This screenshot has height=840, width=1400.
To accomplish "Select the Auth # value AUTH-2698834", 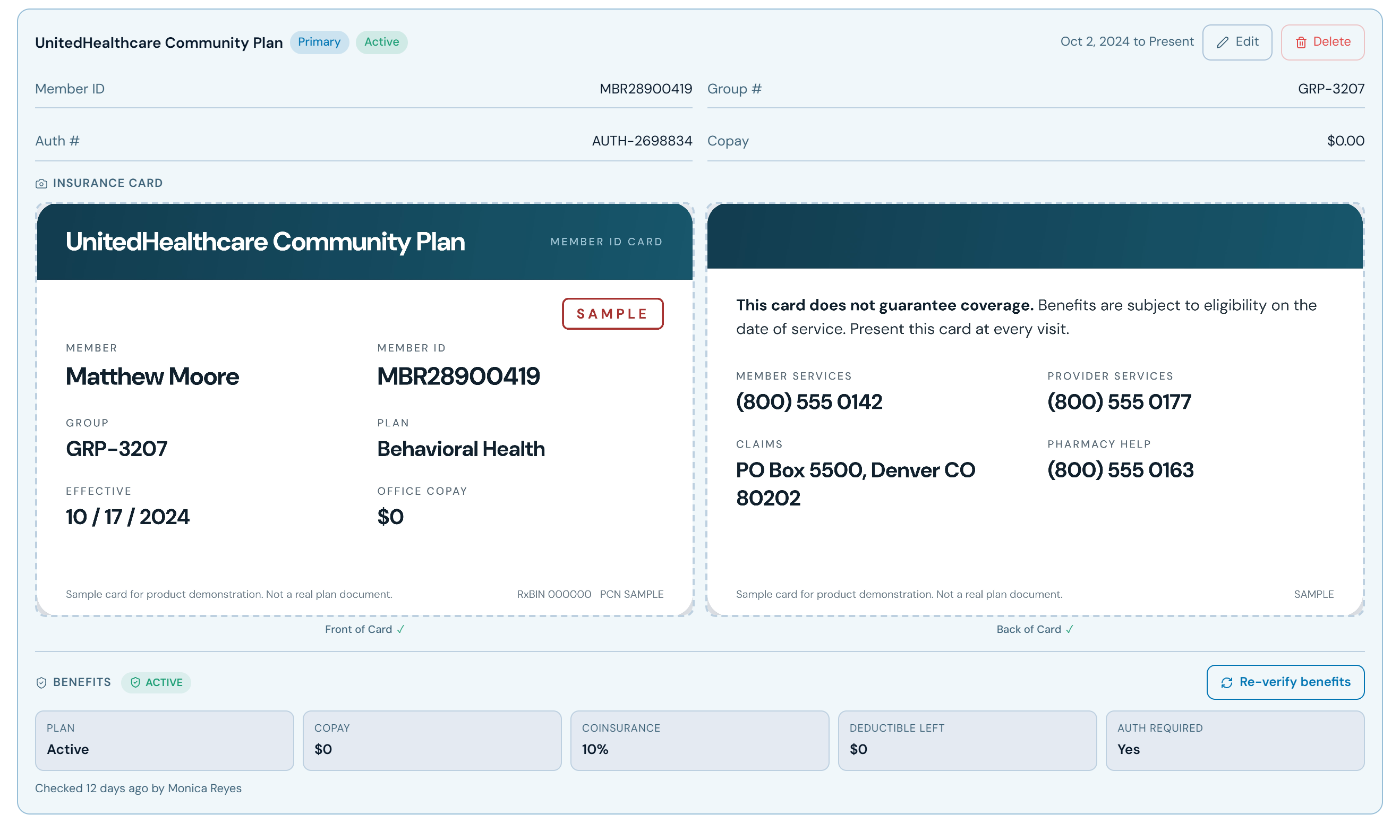I will point(642,141).
